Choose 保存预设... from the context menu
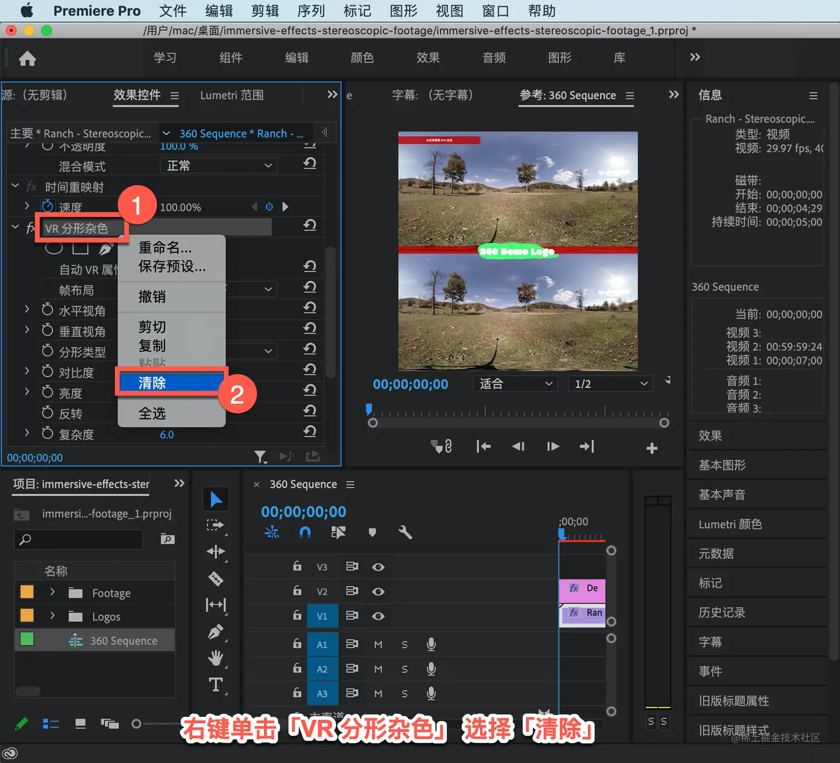The width and height of the screenshot is (840, 763). (171, 266)
